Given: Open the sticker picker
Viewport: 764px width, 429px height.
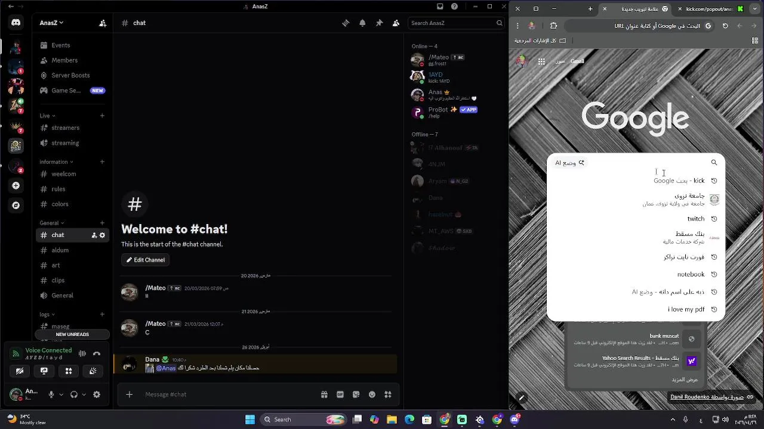Looking at the screenshot, I should [x=356, y=394].
